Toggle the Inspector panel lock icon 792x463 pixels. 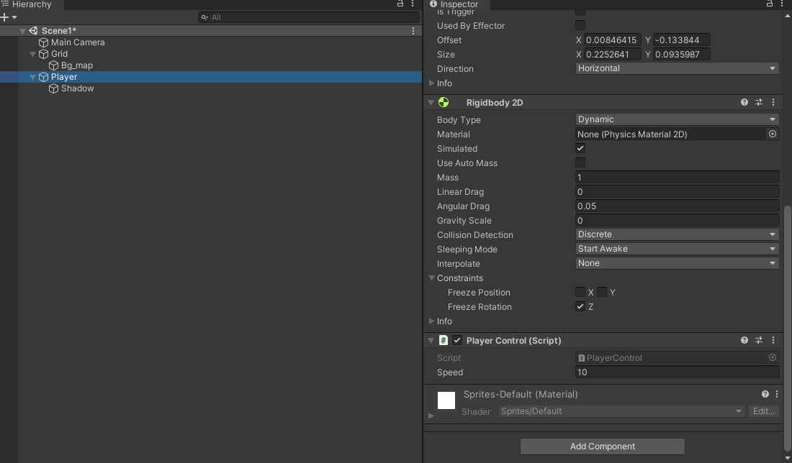[769, 4]
